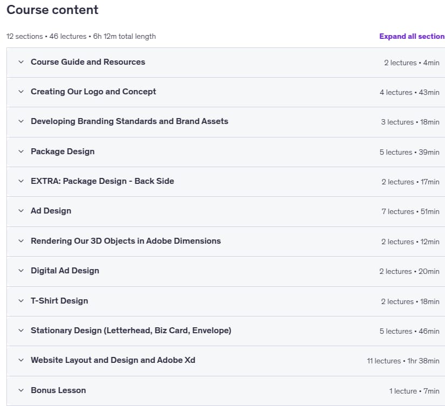445x406 pixels.
Task: Open the Bonus Lesson chevron
Action: [21, 390]
